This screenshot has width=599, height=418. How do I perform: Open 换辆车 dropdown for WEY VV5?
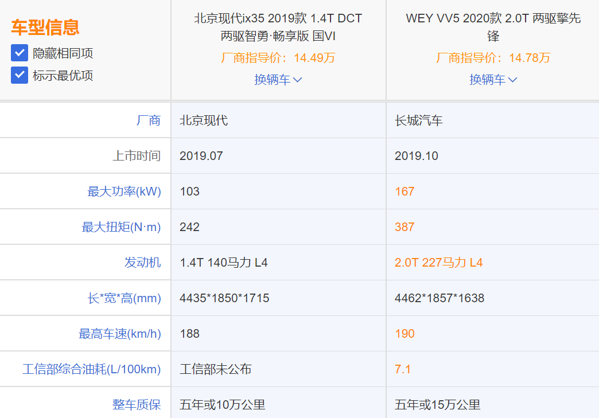(493, 80)
